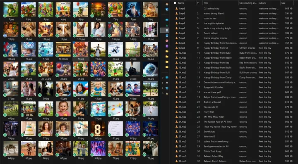Image resolution: width=298 pixels, height=164 pixels.
Task: Select the 12b.jpg dog thumbnail
Action: (x=81, y=29)
